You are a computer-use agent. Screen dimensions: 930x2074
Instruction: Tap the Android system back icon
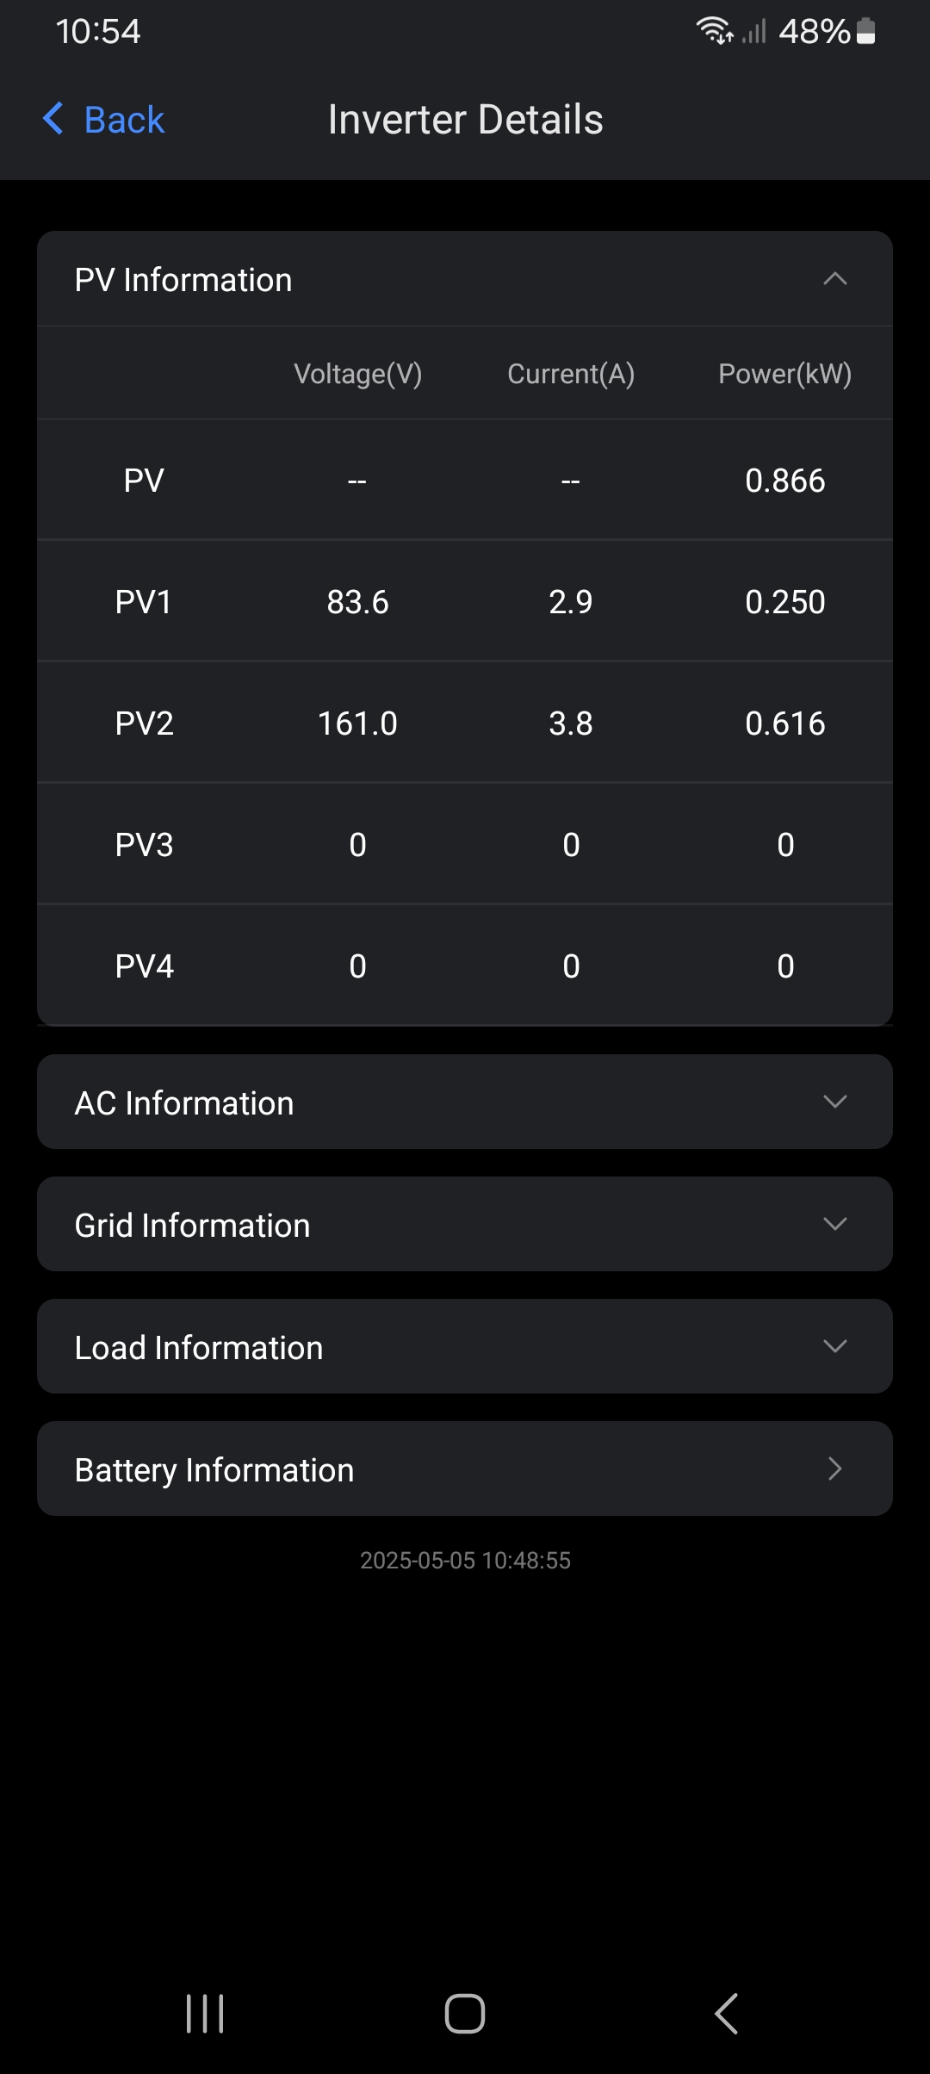726,2014
